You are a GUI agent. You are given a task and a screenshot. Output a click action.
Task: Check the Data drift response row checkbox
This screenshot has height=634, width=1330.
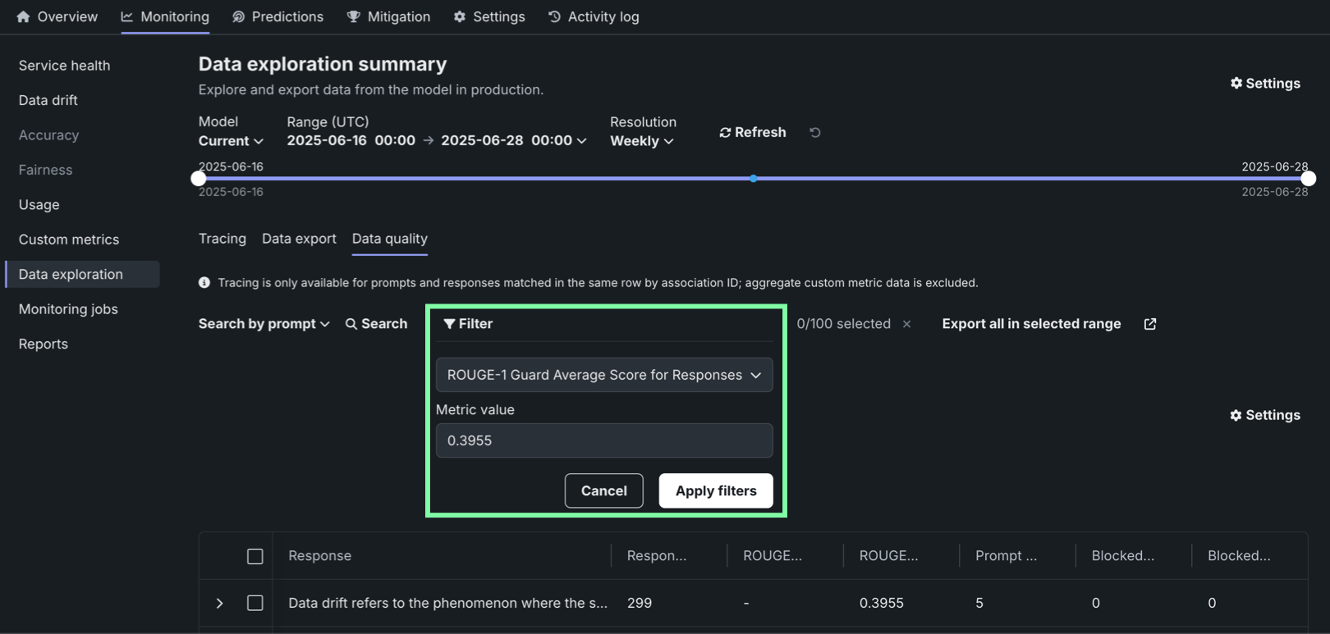(255, 603)
